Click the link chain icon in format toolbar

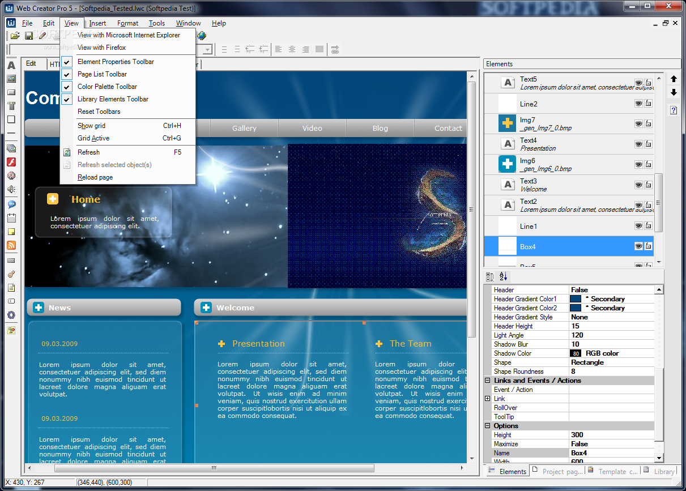click(335, 49)
